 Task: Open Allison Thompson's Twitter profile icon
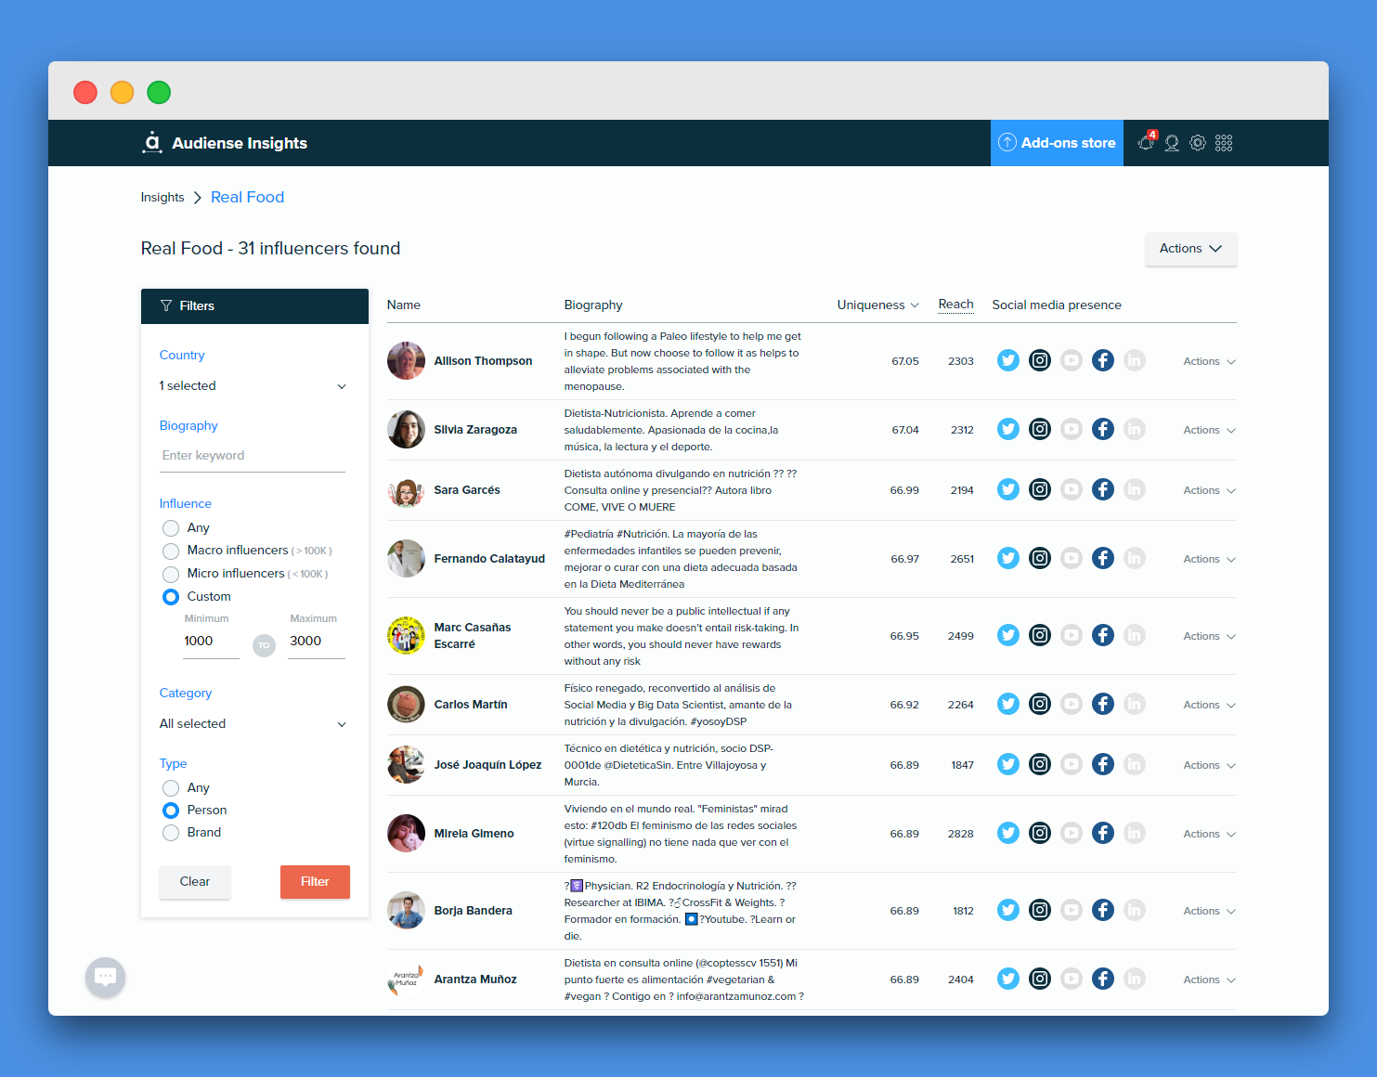(1008, 360)
